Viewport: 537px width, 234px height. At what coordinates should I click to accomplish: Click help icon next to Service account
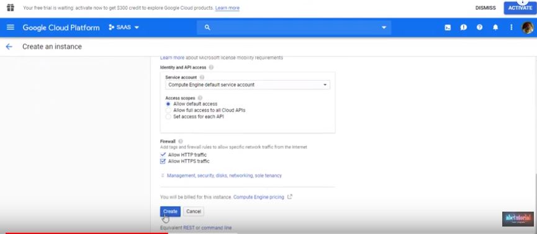click(x=202, y=78)
